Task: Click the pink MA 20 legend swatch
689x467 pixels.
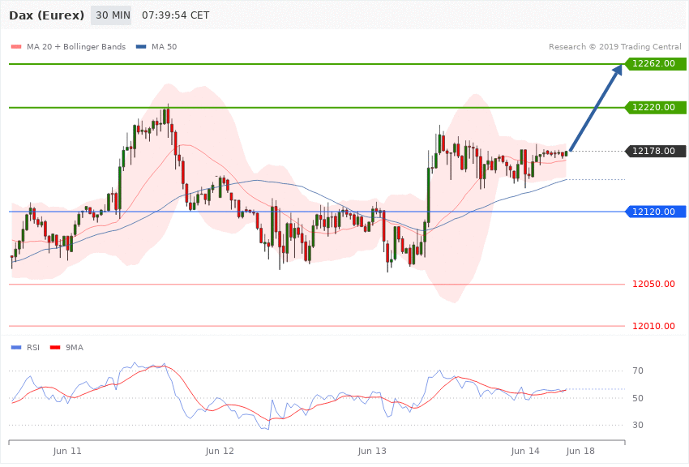Action: tap(16, 47)
